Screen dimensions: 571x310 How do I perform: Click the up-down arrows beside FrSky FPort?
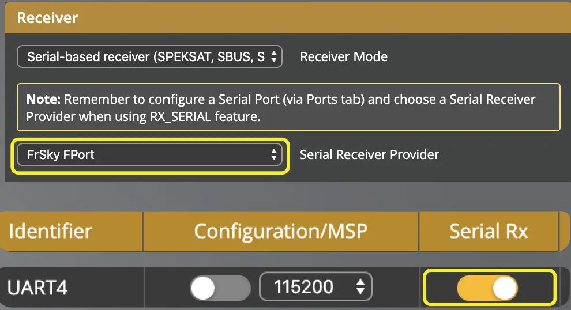[x=275, y=154]
